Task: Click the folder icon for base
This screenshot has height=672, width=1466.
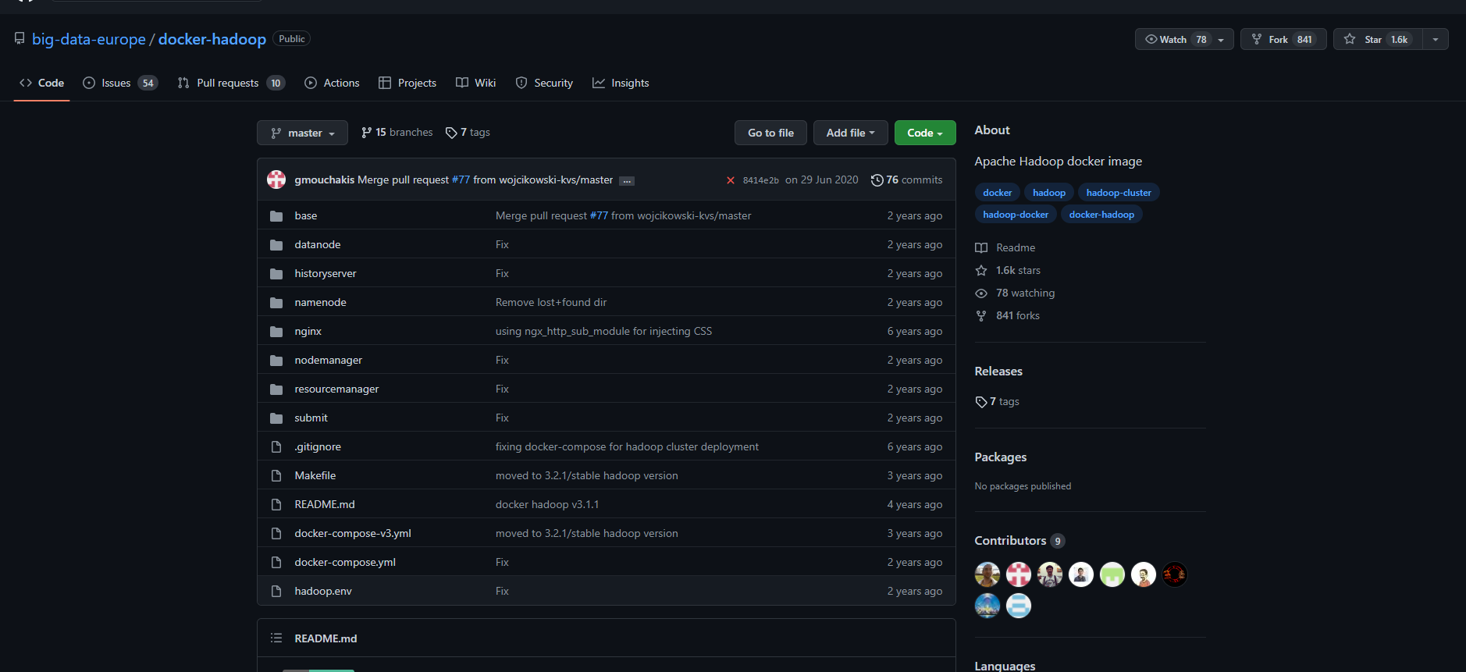Action: [x=276, y=216]
